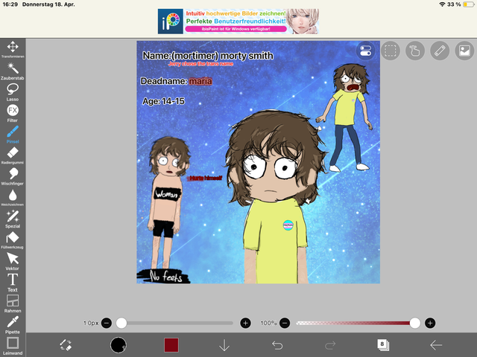Screen dimensions: 477x357
Task: Open the ibisPaint advertisement banner
Action: (x=238, y=22)
